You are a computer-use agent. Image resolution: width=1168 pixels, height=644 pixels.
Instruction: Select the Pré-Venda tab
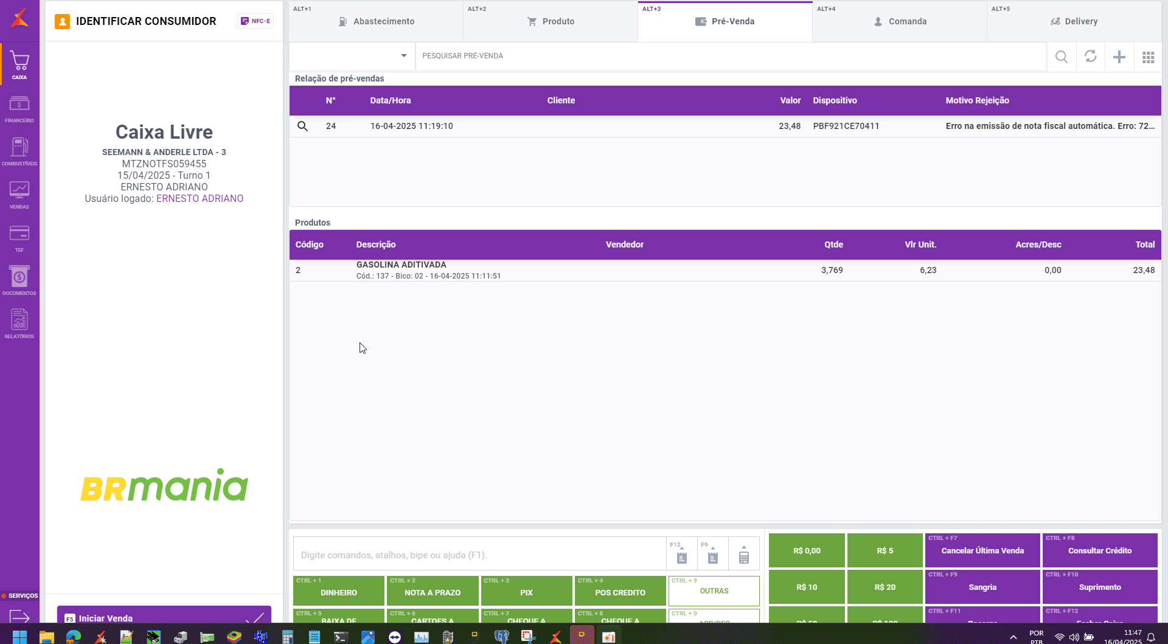[x=725, y=21]
